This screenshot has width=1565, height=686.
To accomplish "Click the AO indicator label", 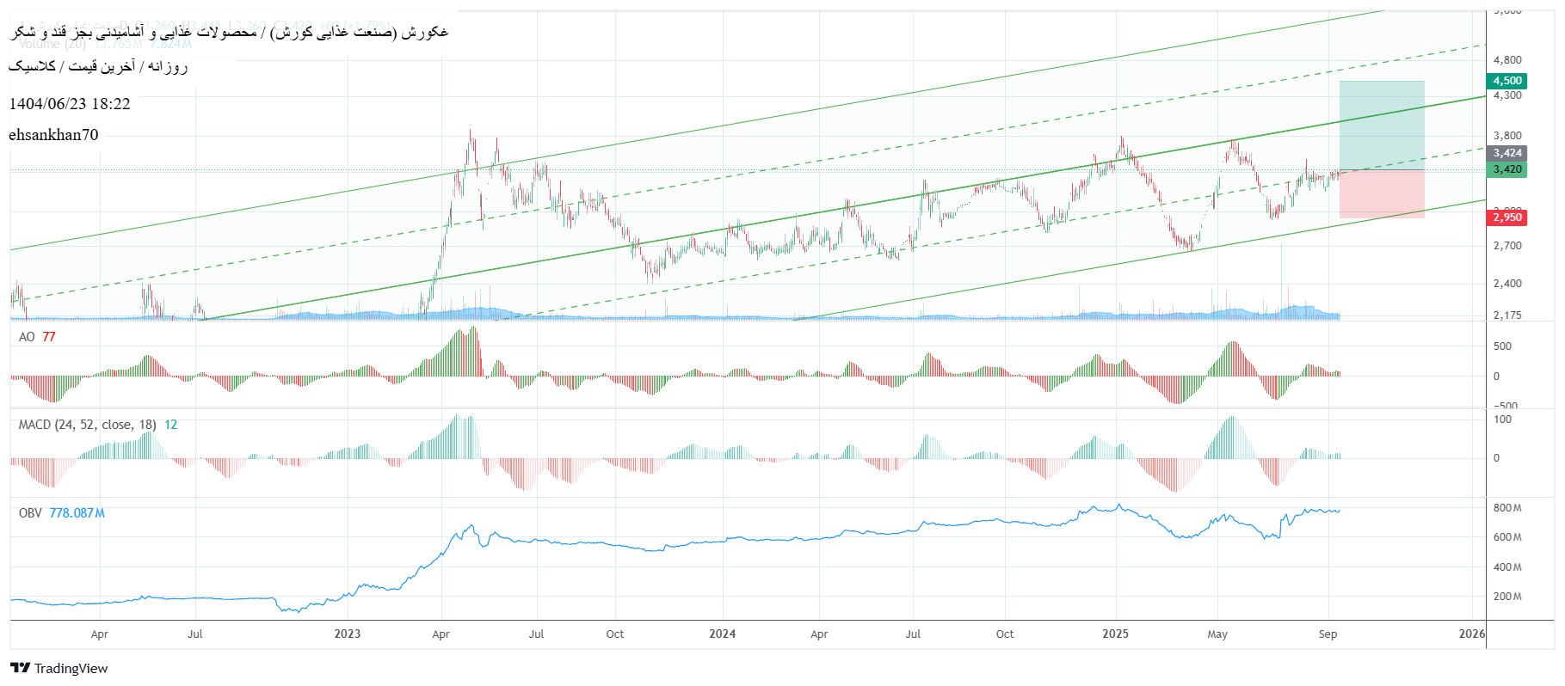I will (27, 337).
